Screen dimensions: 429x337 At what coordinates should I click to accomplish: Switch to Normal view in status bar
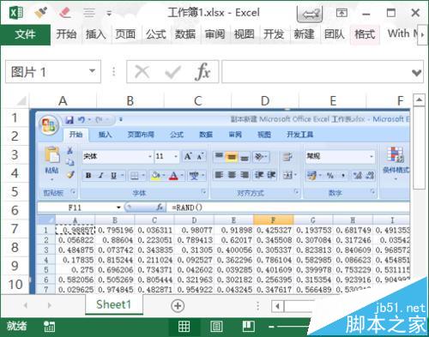184,326
